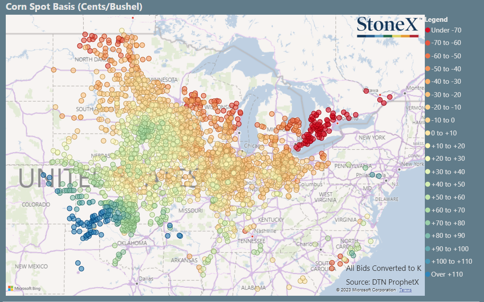Click the Chicago city label on map
Viewport: 484px width, 302px height.
point(254,146)
